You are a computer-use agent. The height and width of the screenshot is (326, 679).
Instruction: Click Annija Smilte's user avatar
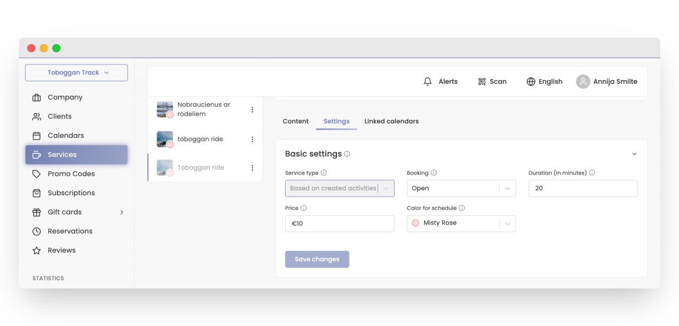pyautogui.click(x=583, y=81)
